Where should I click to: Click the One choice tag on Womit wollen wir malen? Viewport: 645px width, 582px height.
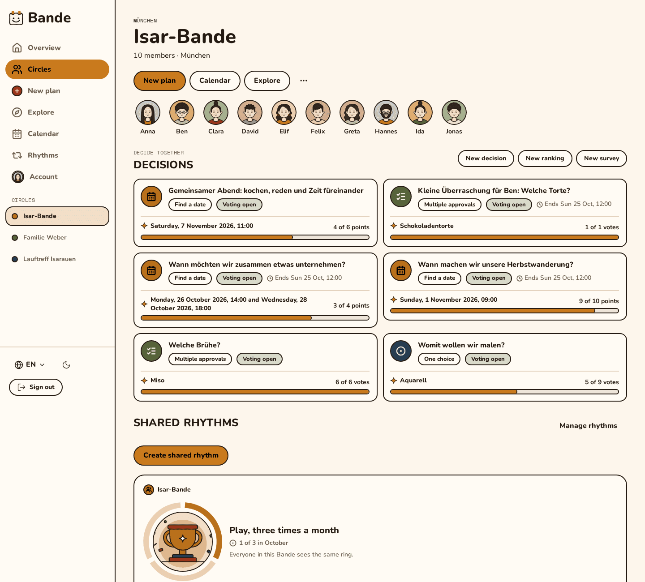pos(439,359)
